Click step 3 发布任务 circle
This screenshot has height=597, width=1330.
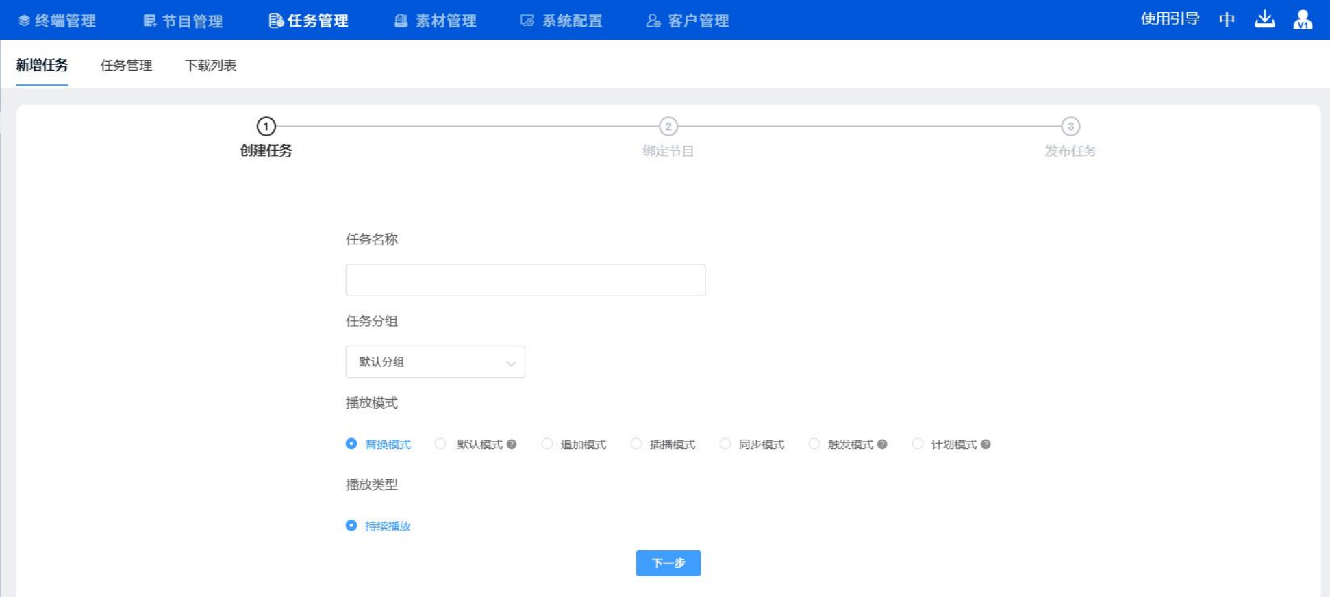[x=1070, y=127]
